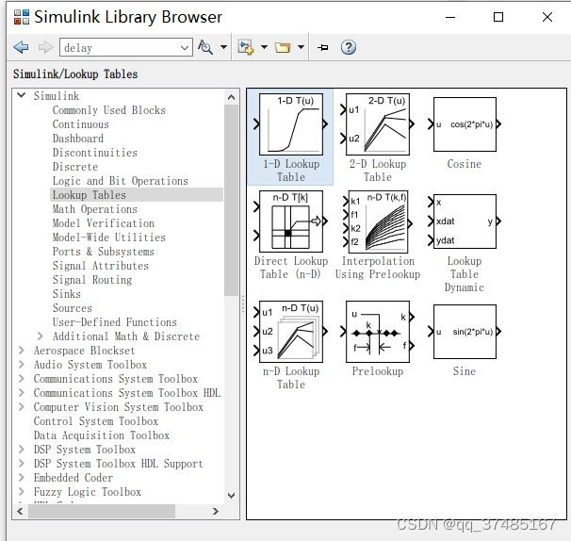Minimize the Simulink Library Browser window

coord(450,17)
